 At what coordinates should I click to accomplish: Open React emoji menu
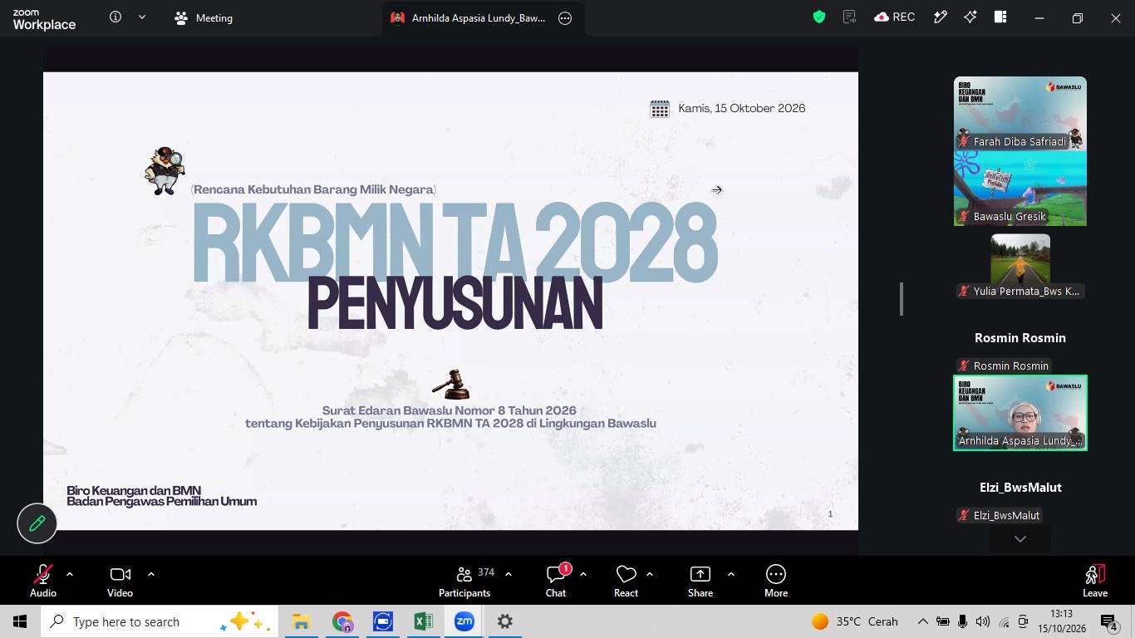(x=626, y=581)
